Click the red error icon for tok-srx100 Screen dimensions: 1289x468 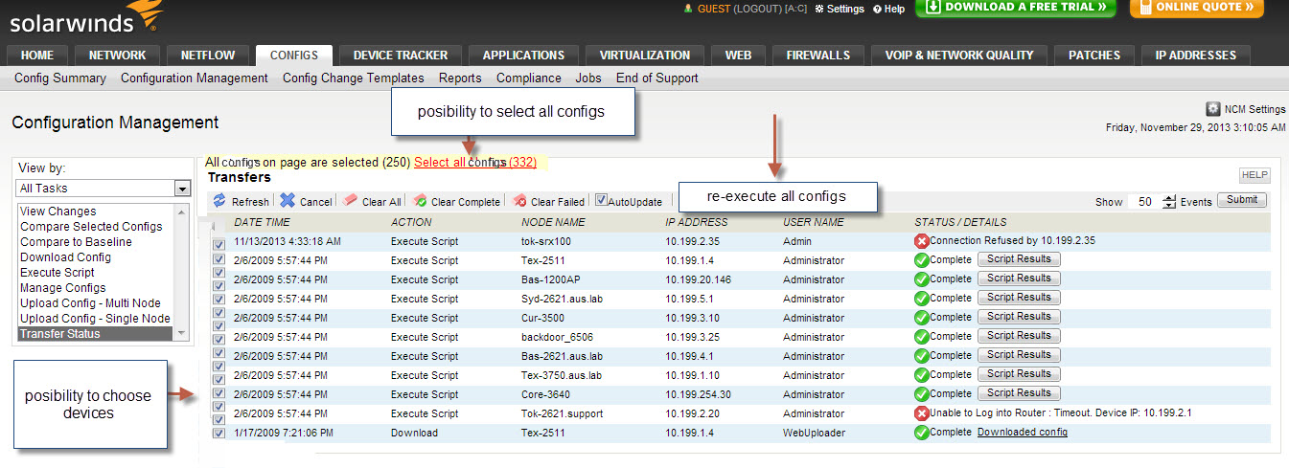[922, 241]
